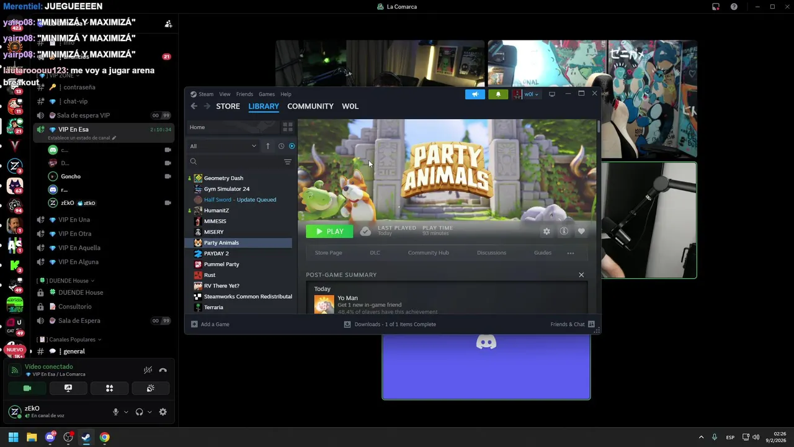Open the Steam menu

coord(202,94)
